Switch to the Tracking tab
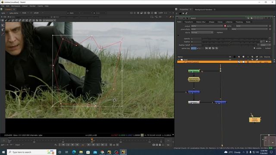The width and height of the screenshot is (276, 155). 239,22
